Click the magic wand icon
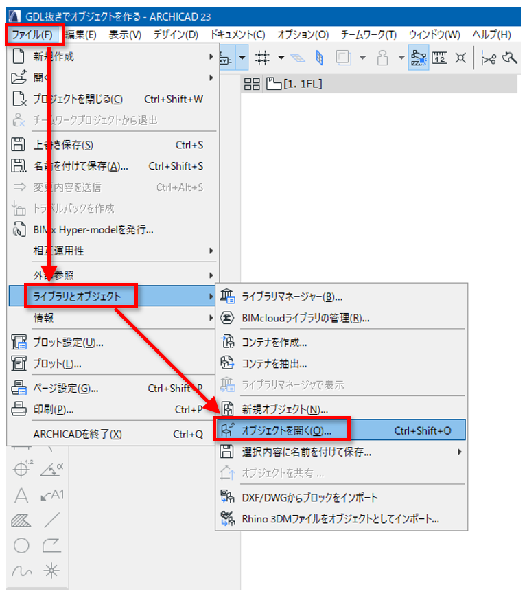 pos(510,58)
